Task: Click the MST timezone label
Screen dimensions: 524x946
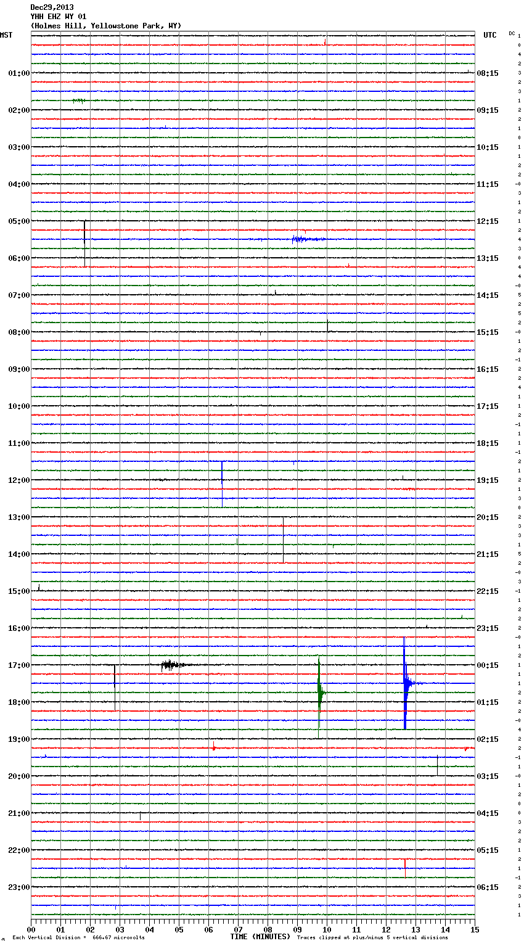Action: click(x=6, y=35)
